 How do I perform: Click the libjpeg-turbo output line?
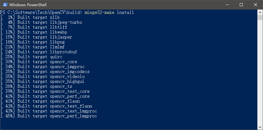coord(41,22)
